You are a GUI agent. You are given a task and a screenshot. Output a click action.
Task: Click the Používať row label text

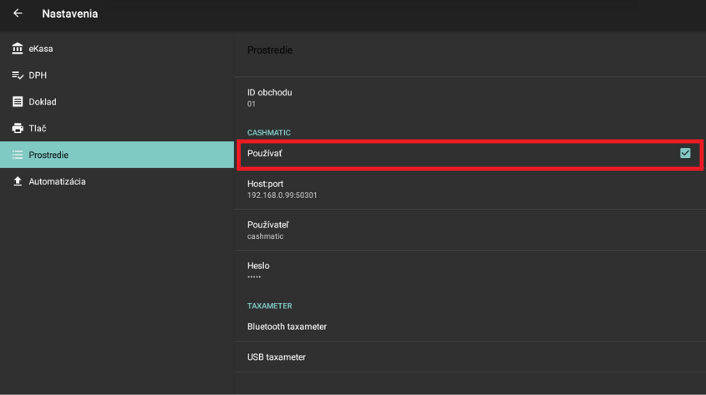click(x=265, y=153)
